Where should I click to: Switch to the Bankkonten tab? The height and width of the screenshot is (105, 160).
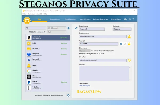click(x=70, y=19)
